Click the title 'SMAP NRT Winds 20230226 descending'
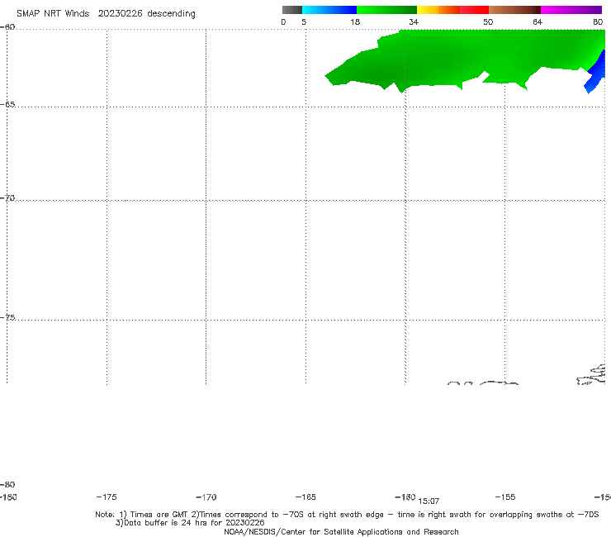The image size is (611, 537). (x=106, y=13)
